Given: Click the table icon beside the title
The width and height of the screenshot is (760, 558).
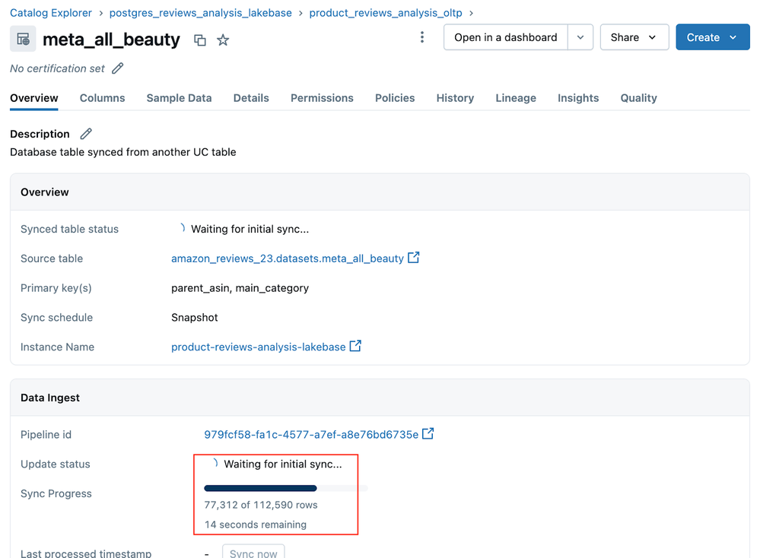Looking at the screenshot, I should pos(23,40).
